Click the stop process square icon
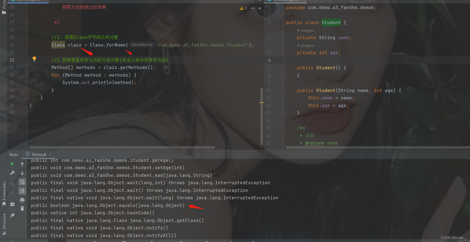 point(12,184)
